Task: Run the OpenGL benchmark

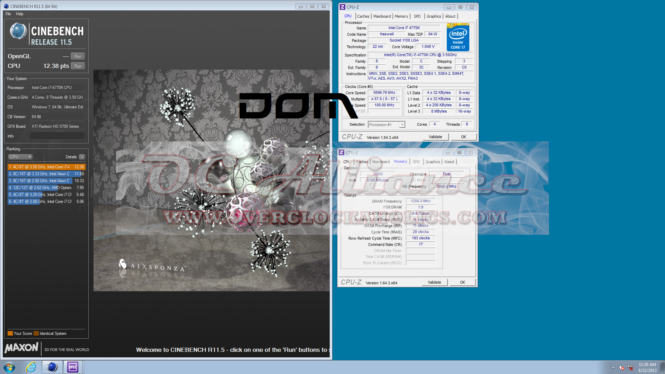Action: 78,56
